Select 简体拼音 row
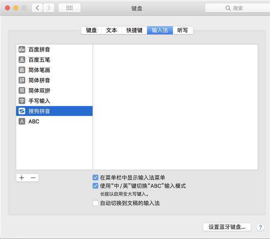The image size is (270, 239). point(54,80)
